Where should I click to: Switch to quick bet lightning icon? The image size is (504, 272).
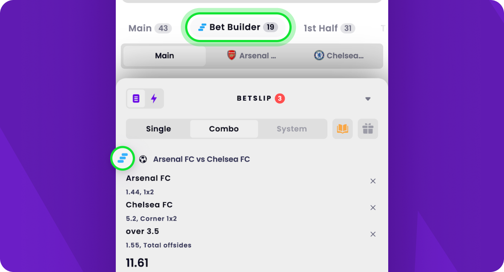(154, 99)
